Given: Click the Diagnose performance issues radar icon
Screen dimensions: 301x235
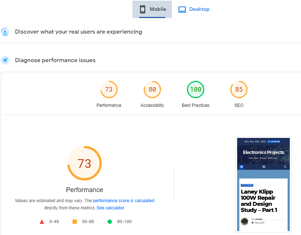Looking at the screenshot, I should point(5,60).
